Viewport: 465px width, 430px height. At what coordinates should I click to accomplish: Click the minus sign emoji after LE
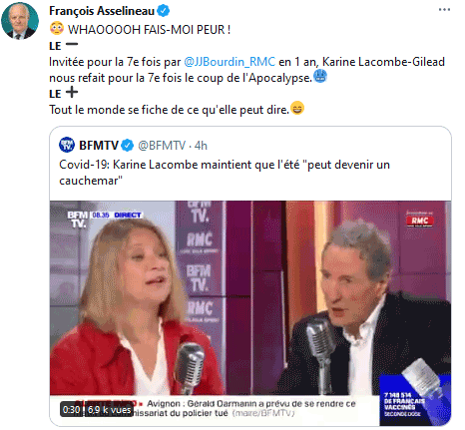coord(72,44)
